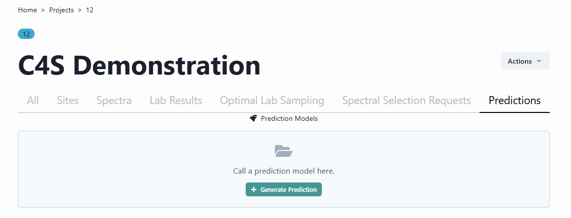Click the plus icon on Generate Prediction
This screenshot has width=571, height=218.
(254, 190)
